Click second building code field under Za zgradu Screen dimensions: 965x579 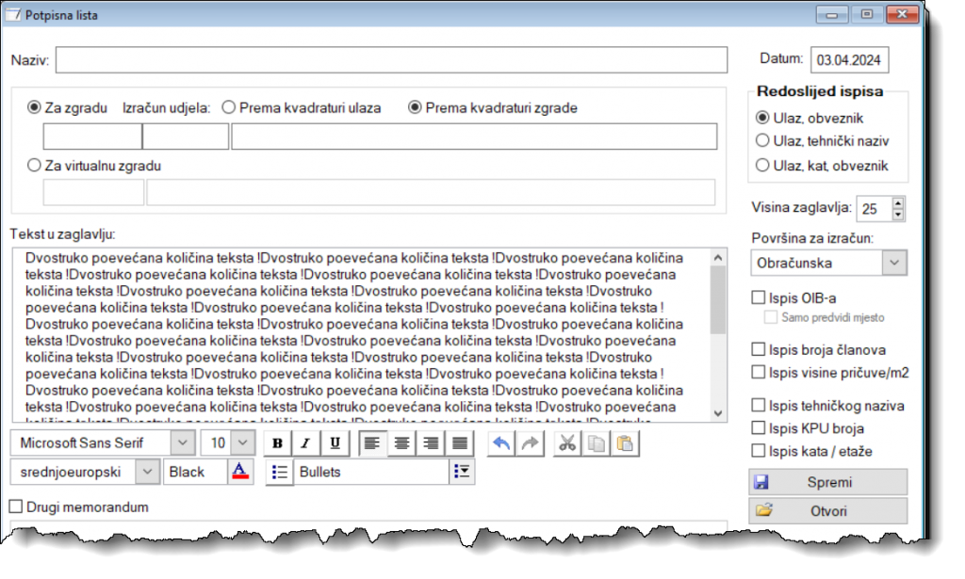[186, 137]
